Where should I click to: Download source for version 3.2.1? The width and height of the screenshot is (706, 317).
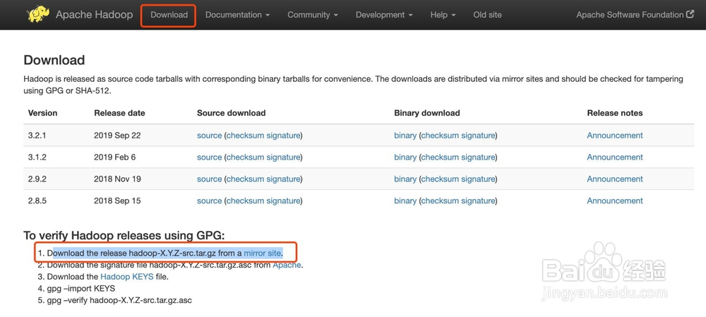tap(210, 136)
